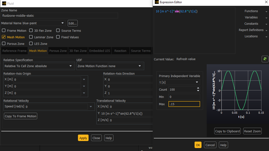Open the Source Terms tab

(x=141, y=51)
